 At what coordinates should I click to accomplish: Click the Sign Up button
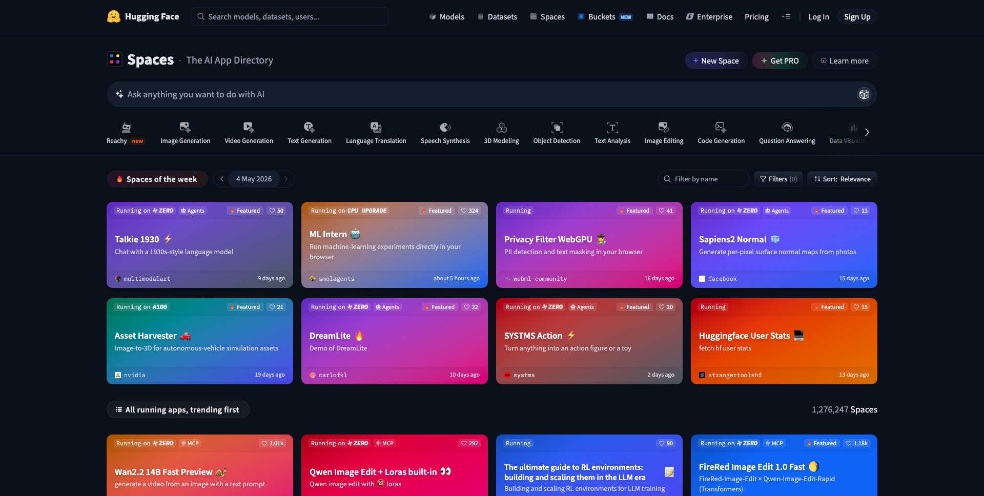click(857, 16)
